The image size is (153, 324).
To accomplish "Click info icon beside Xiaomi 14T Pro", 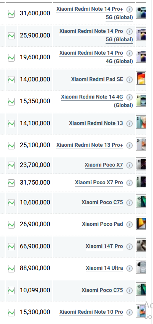I will coord(129,246).
